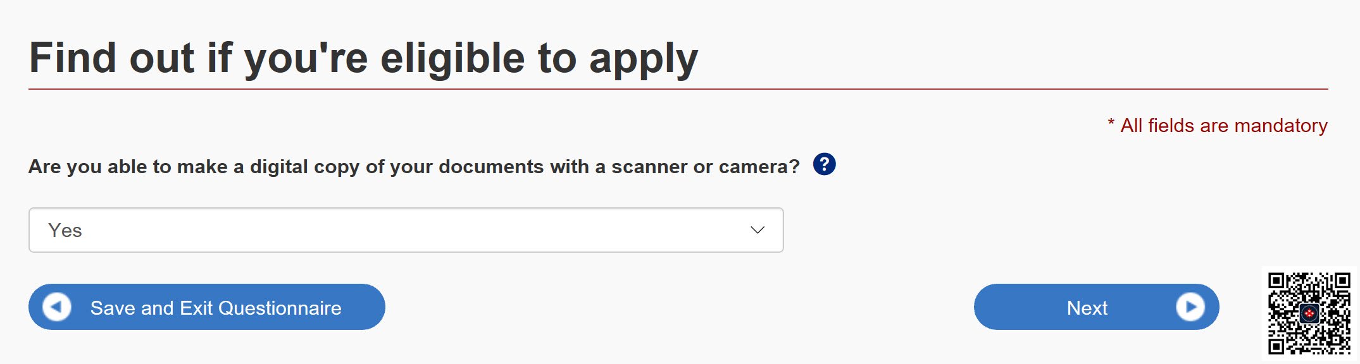Click the 'Find out if you're eligible' heading
1360x364 pixels.
pos(363,59)
